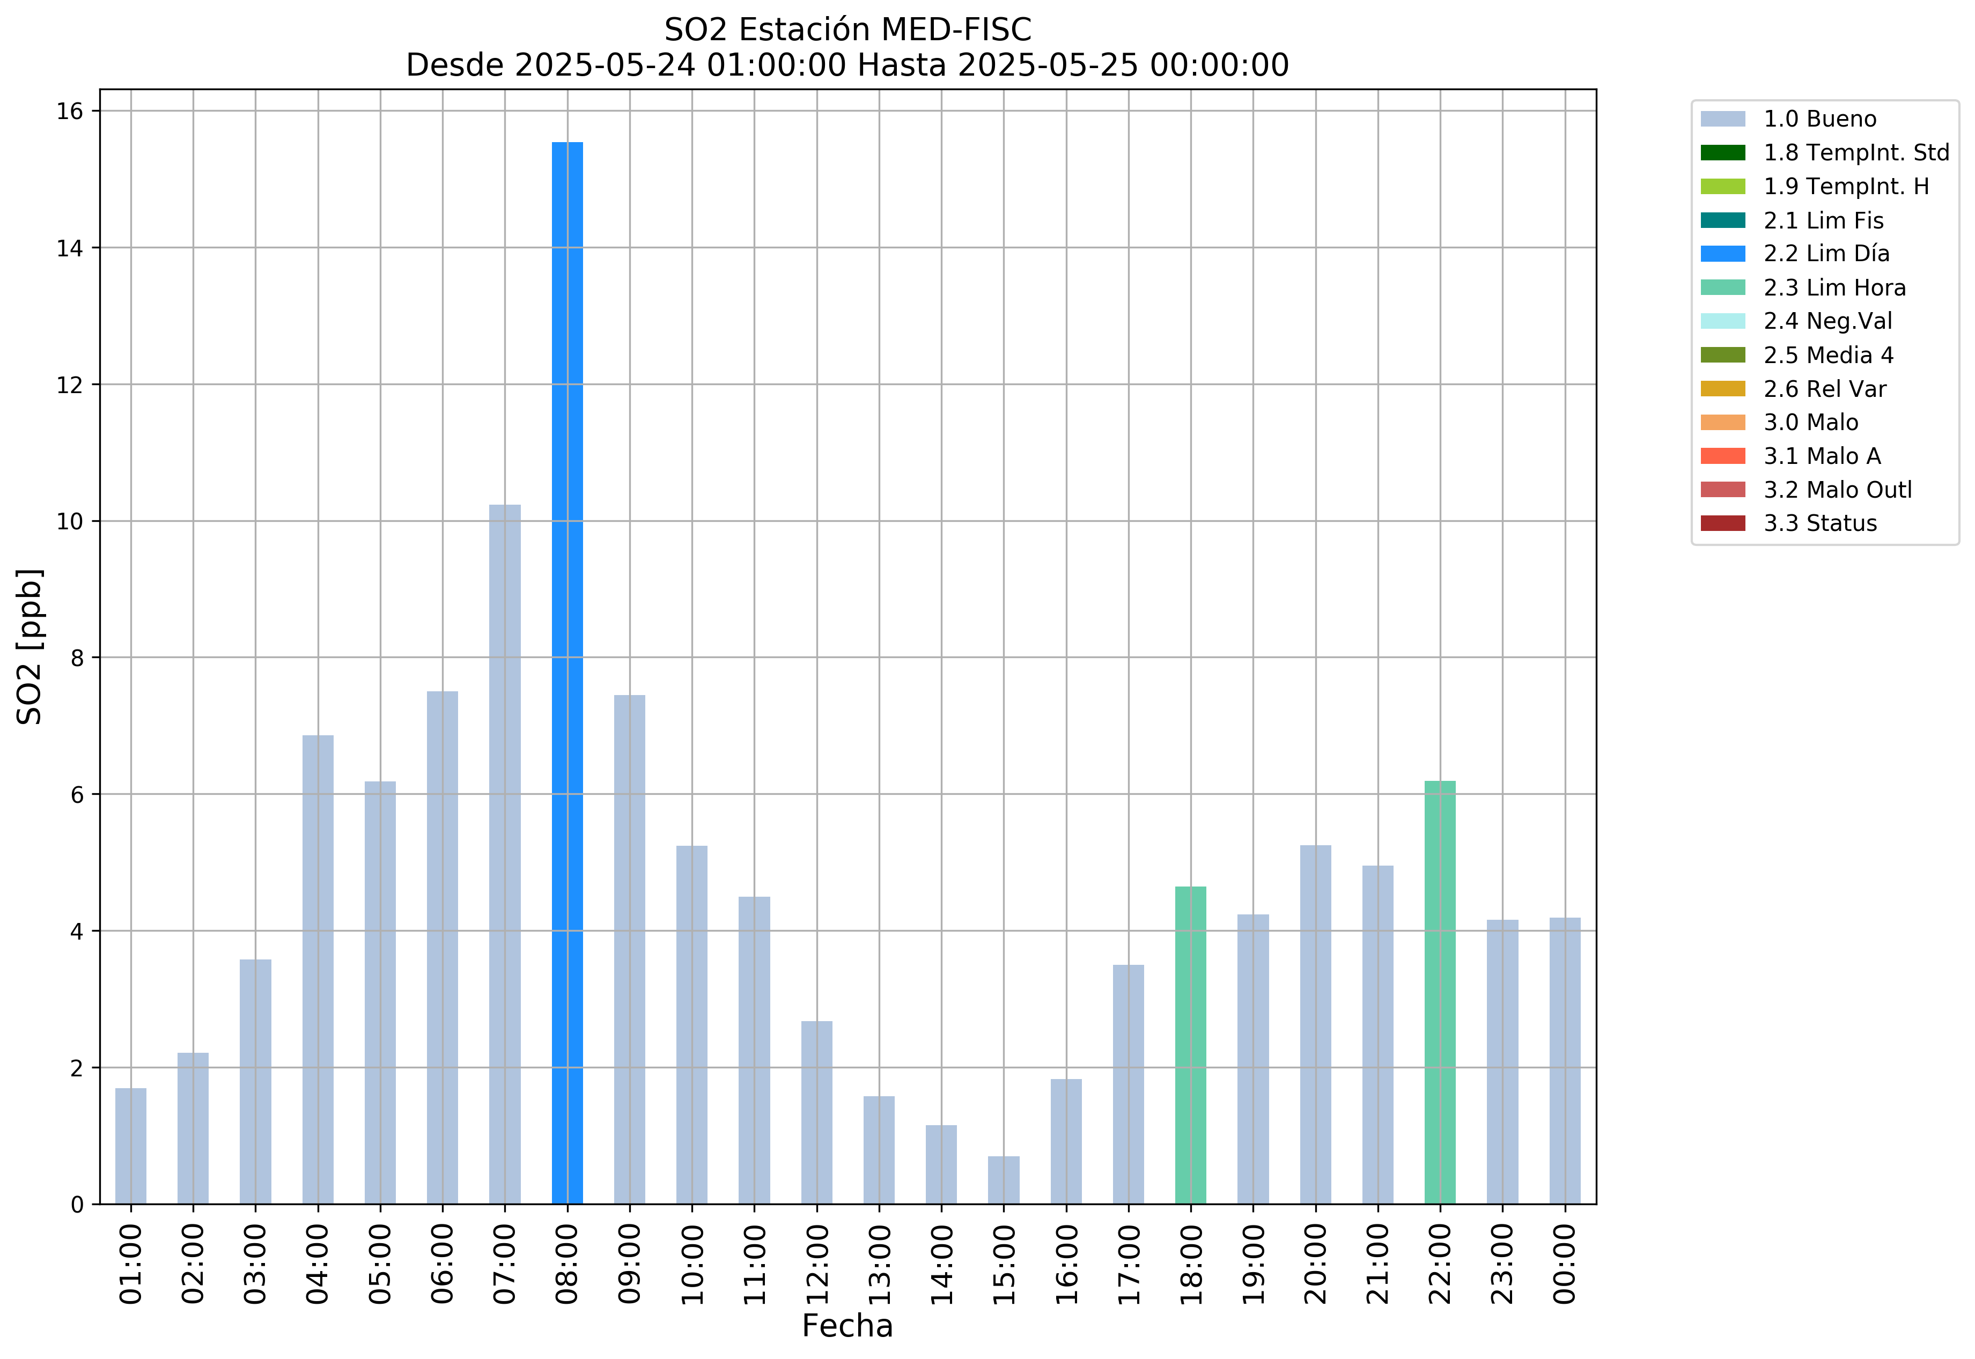Screen dimensions: 1975x1359
Task: Click the legend text '3.2 Malo Outl'
Action: click(1838, 490)
